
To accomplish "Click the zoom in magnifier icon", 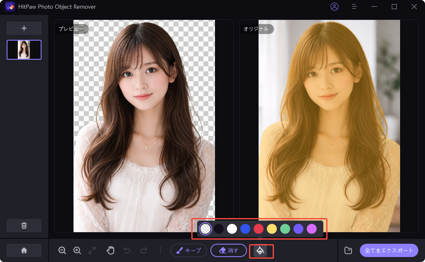I will [77, 250].
